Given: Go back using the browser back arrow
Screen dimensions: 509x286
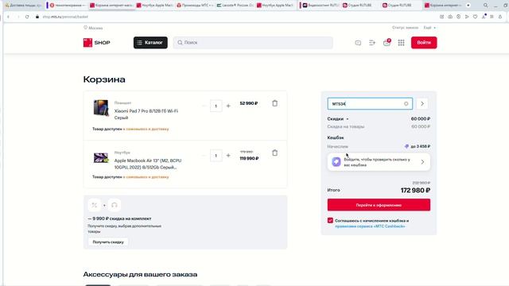Looking at the screenshot, I should pyautogui.click(x=8, y=17).
